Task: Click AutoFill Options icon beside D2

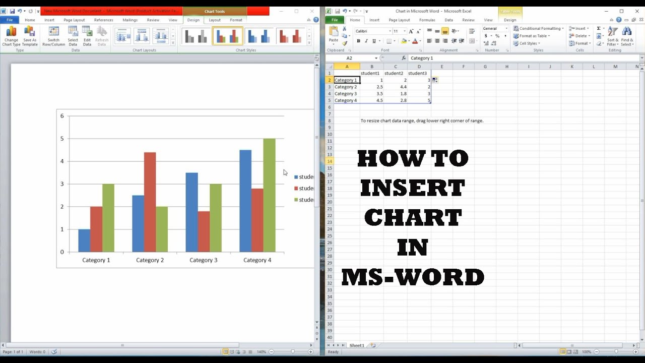Action: (x=435, y=80)
